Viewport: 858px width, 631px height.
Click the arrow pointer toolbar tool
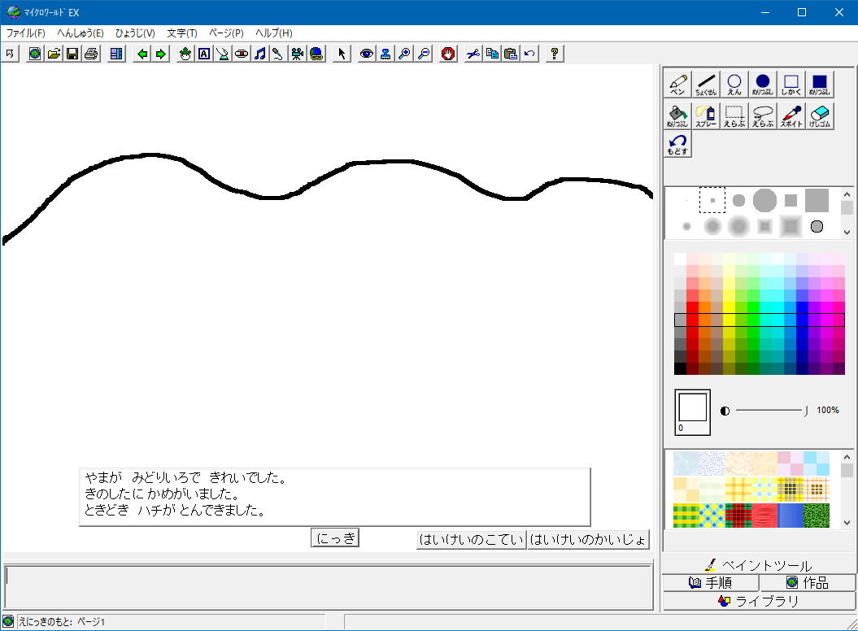tap(342, 54)
